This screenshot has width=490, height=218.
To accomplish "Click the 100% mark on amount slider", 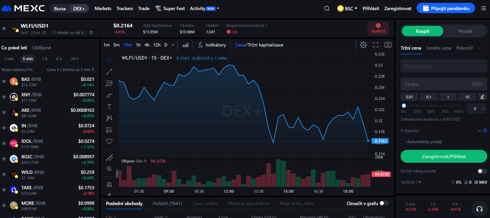I will pyautogui.click(x=459, y=106).
